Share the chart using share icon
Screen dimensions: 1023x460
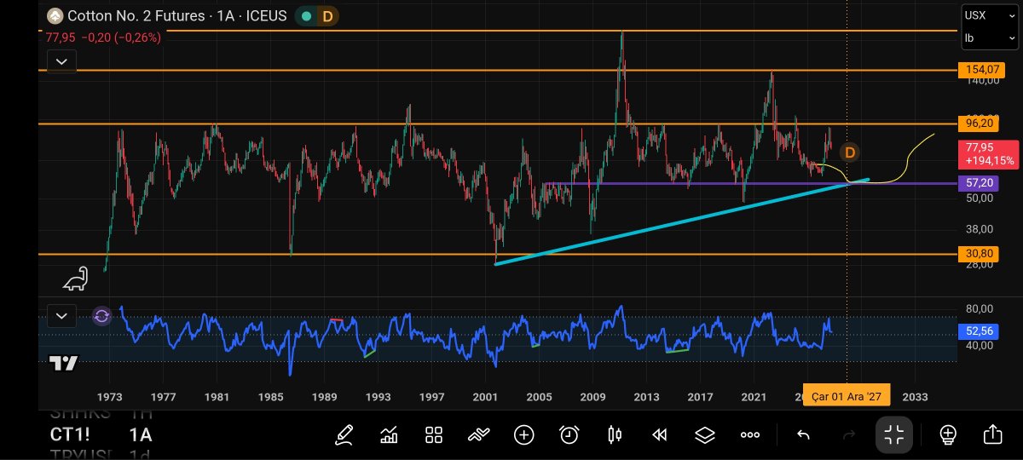tap(993, 435)
